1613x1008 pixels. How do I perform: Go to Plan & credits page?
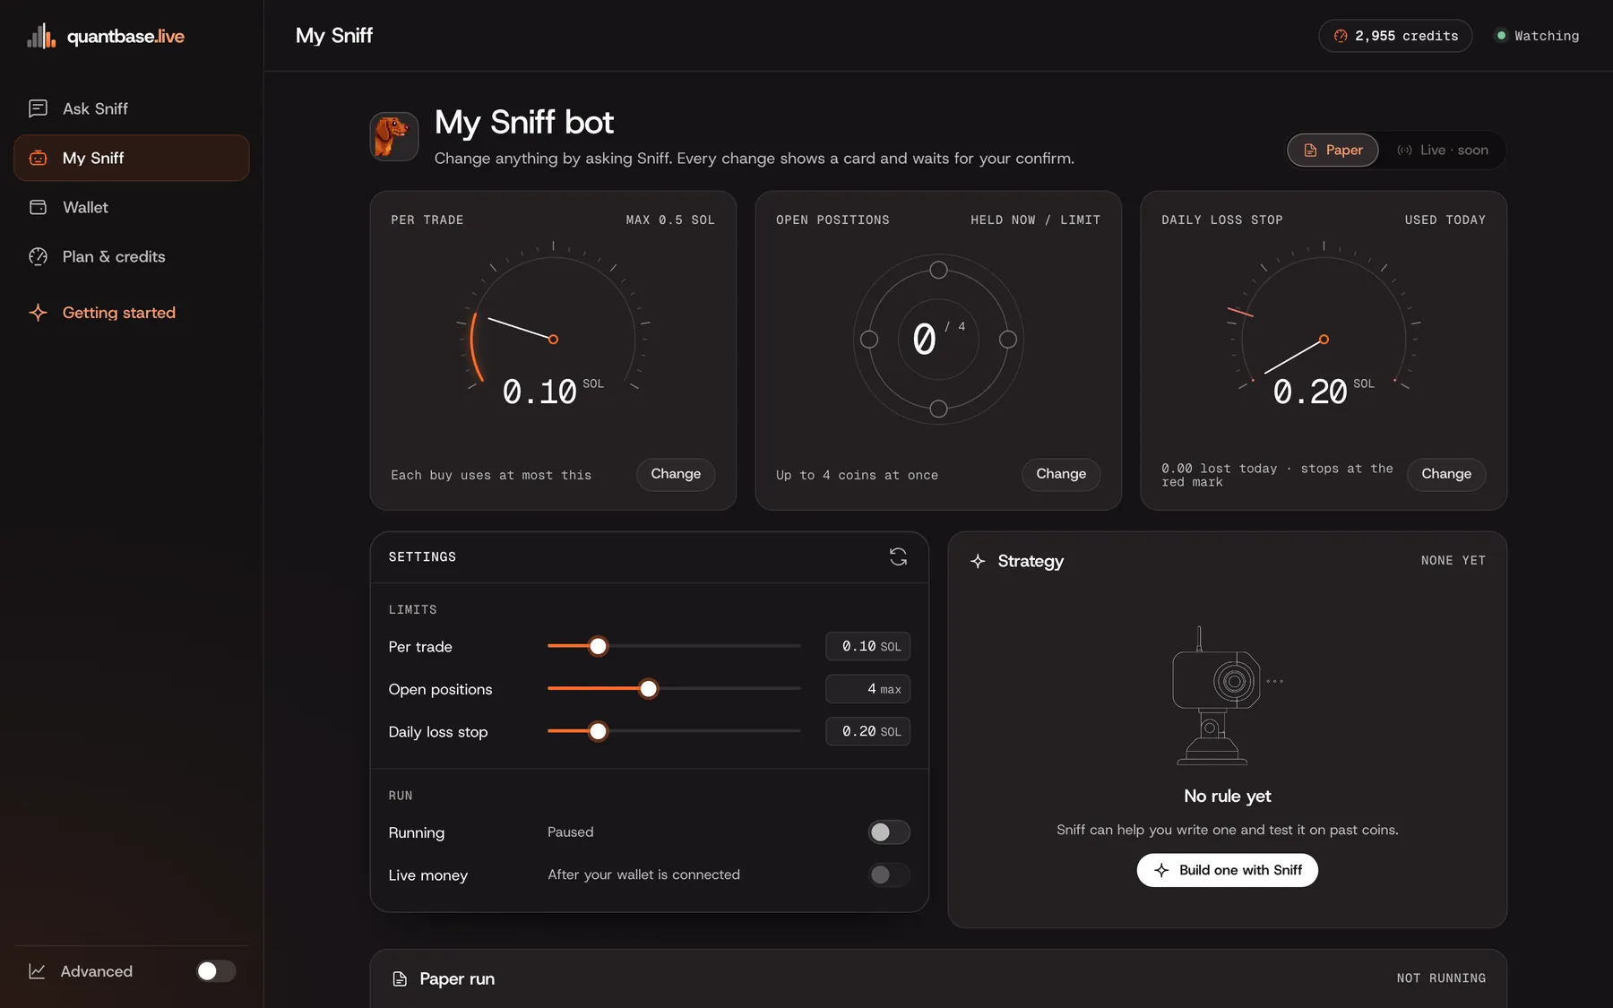coord(132,256)
